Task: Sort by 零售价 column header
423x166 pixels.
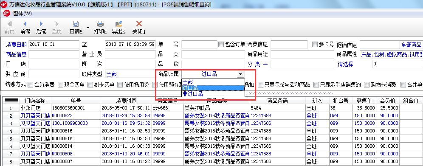Action: tap(364, 101)
